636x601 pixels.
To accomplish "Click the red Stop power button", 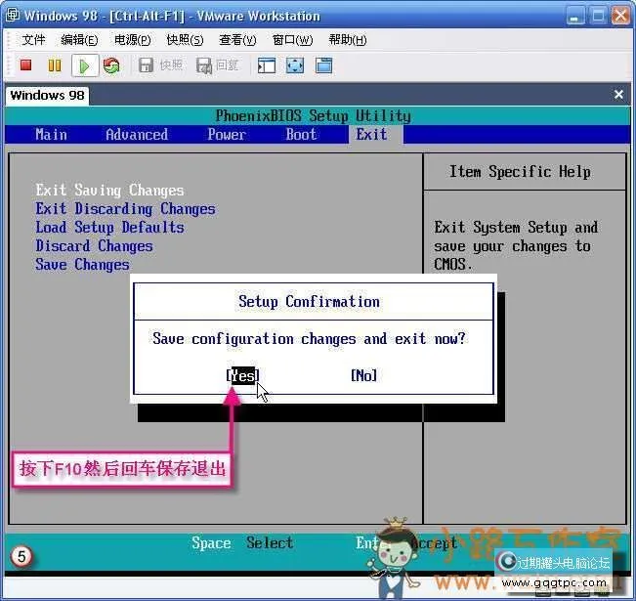I will pos(26,64).
